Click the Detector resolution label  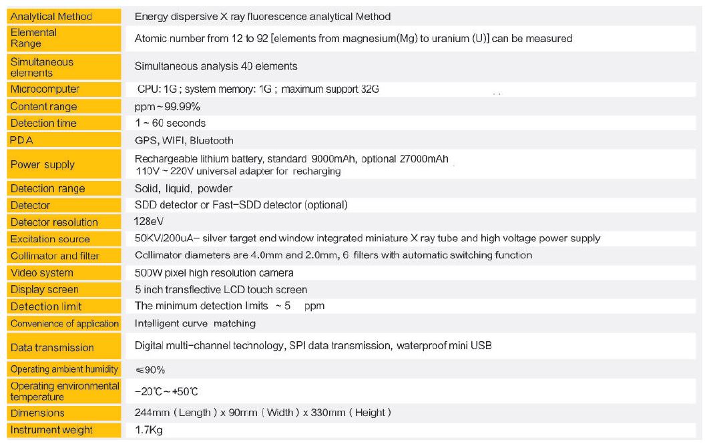[54, 222]
